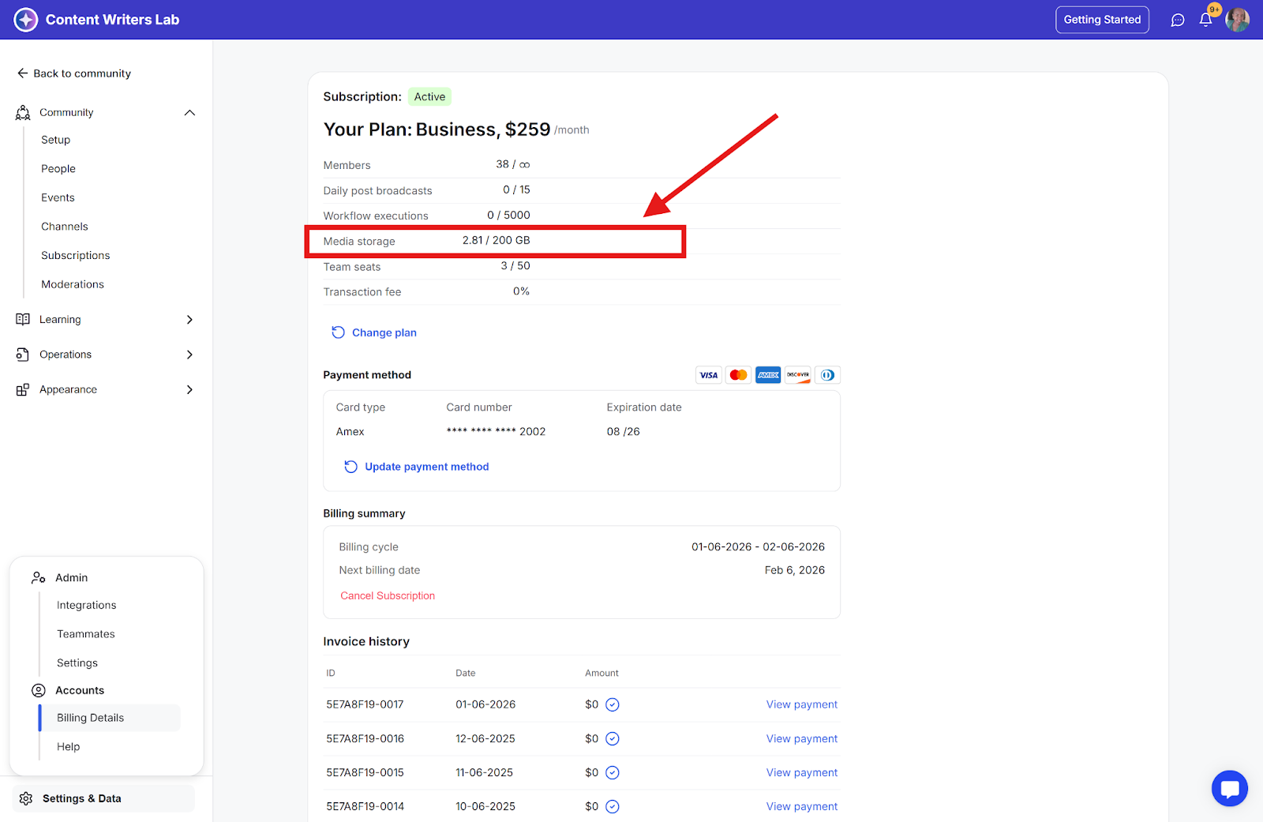Open Moderations in the Community menu
Viewport: 1263px width, 822px height.
click(73, 284)
